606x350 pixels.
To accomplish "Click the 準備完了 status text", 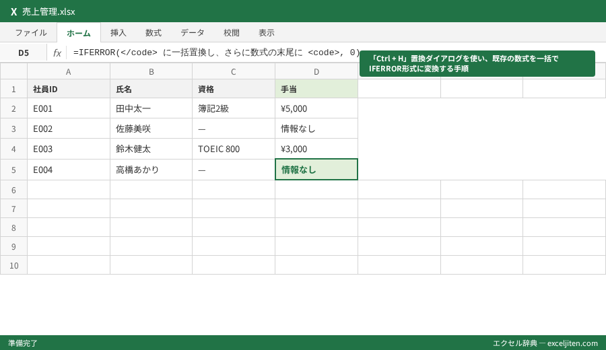I will point(23,343).
